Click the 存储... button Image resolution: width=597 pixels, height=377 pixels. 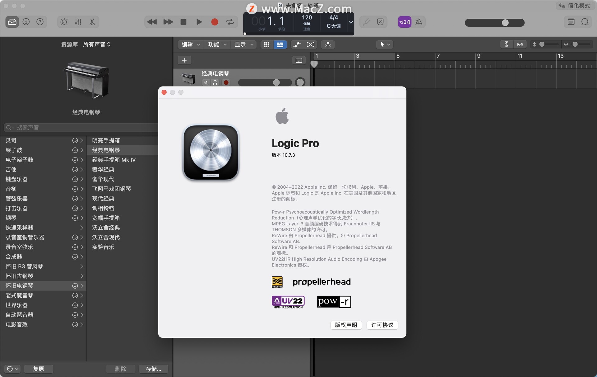(153, 369)
